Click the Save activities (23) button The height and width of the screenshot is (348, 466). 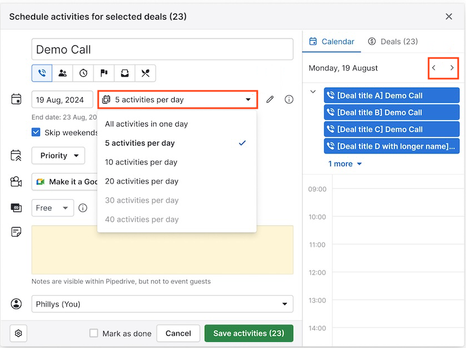248,333
